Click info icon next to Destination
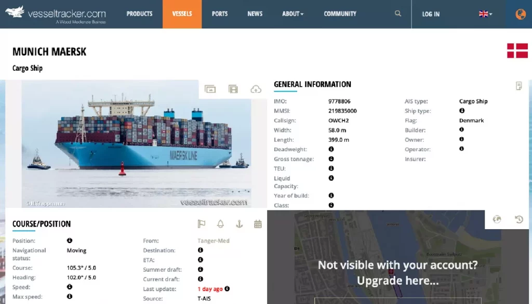532x304 pixels. tap(201, 250)
